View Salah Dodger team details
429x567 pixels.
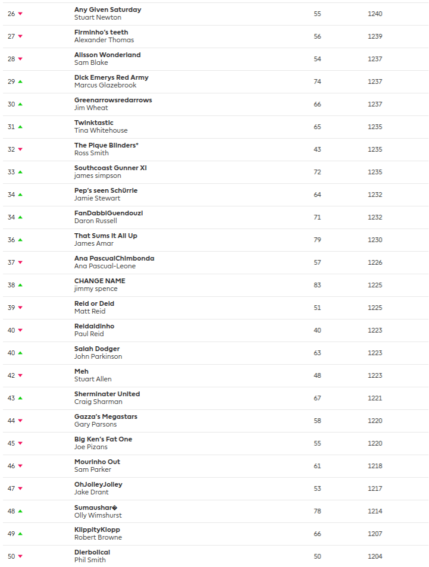tap(96, 349)
